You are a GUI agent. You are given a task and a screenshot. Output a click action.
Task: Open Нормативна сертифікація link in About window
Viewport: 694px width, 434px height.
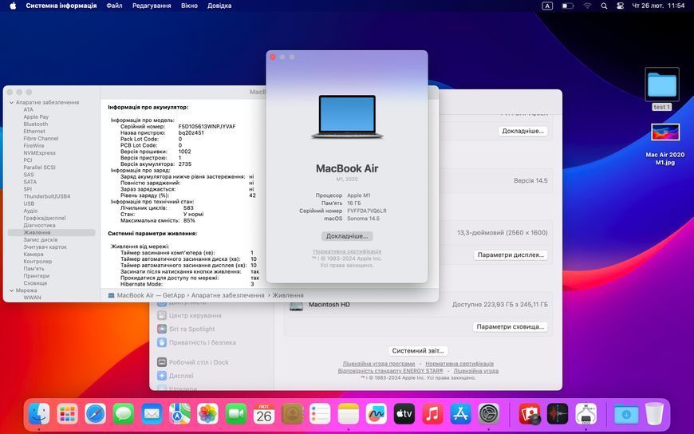[x=347, y=251]
